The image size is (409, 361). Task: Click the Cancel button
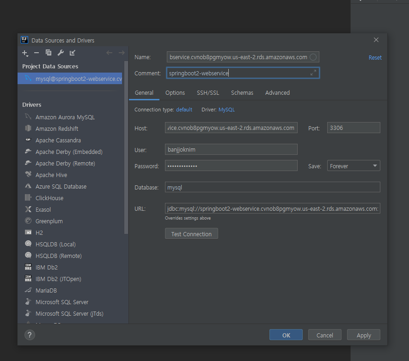[x=325, y=335]
